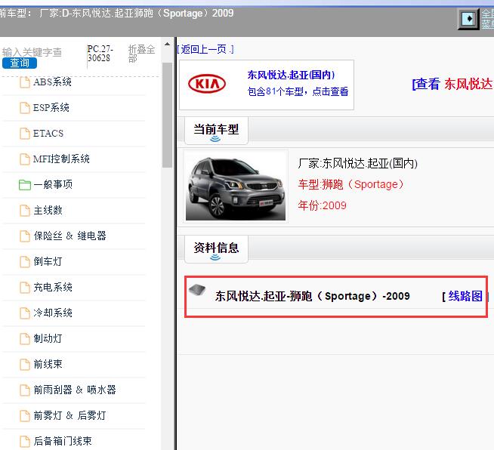Click 厂家:东风悦达.起亚(国内) text

point(358,163)
